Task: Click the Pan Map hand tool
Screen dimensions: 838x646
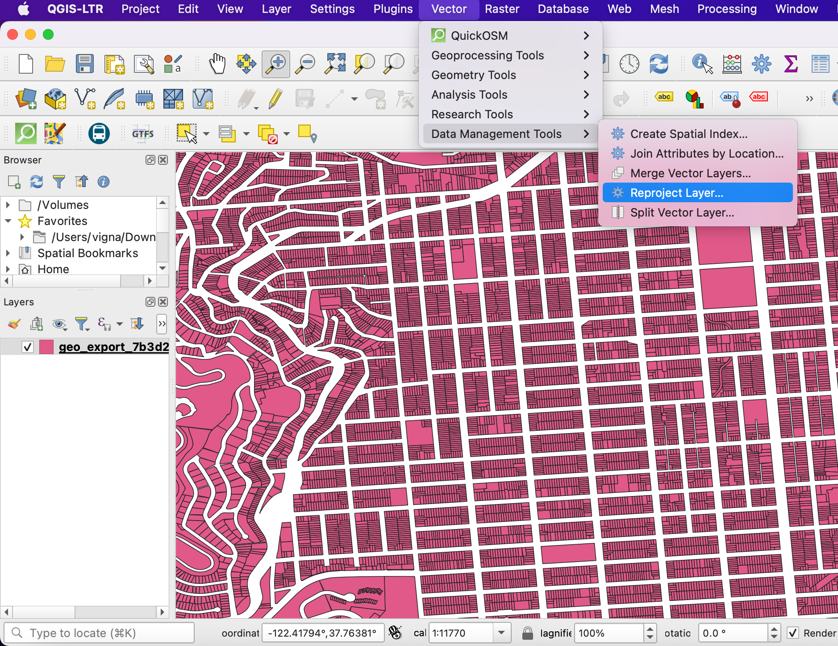Action: (x=217, y=64)
